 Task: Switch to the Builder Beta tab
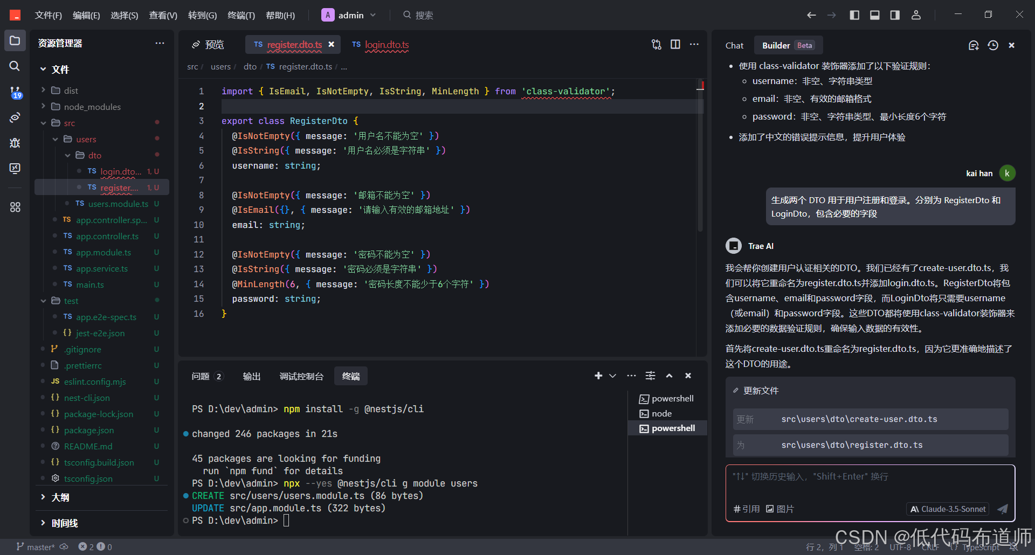789,45
